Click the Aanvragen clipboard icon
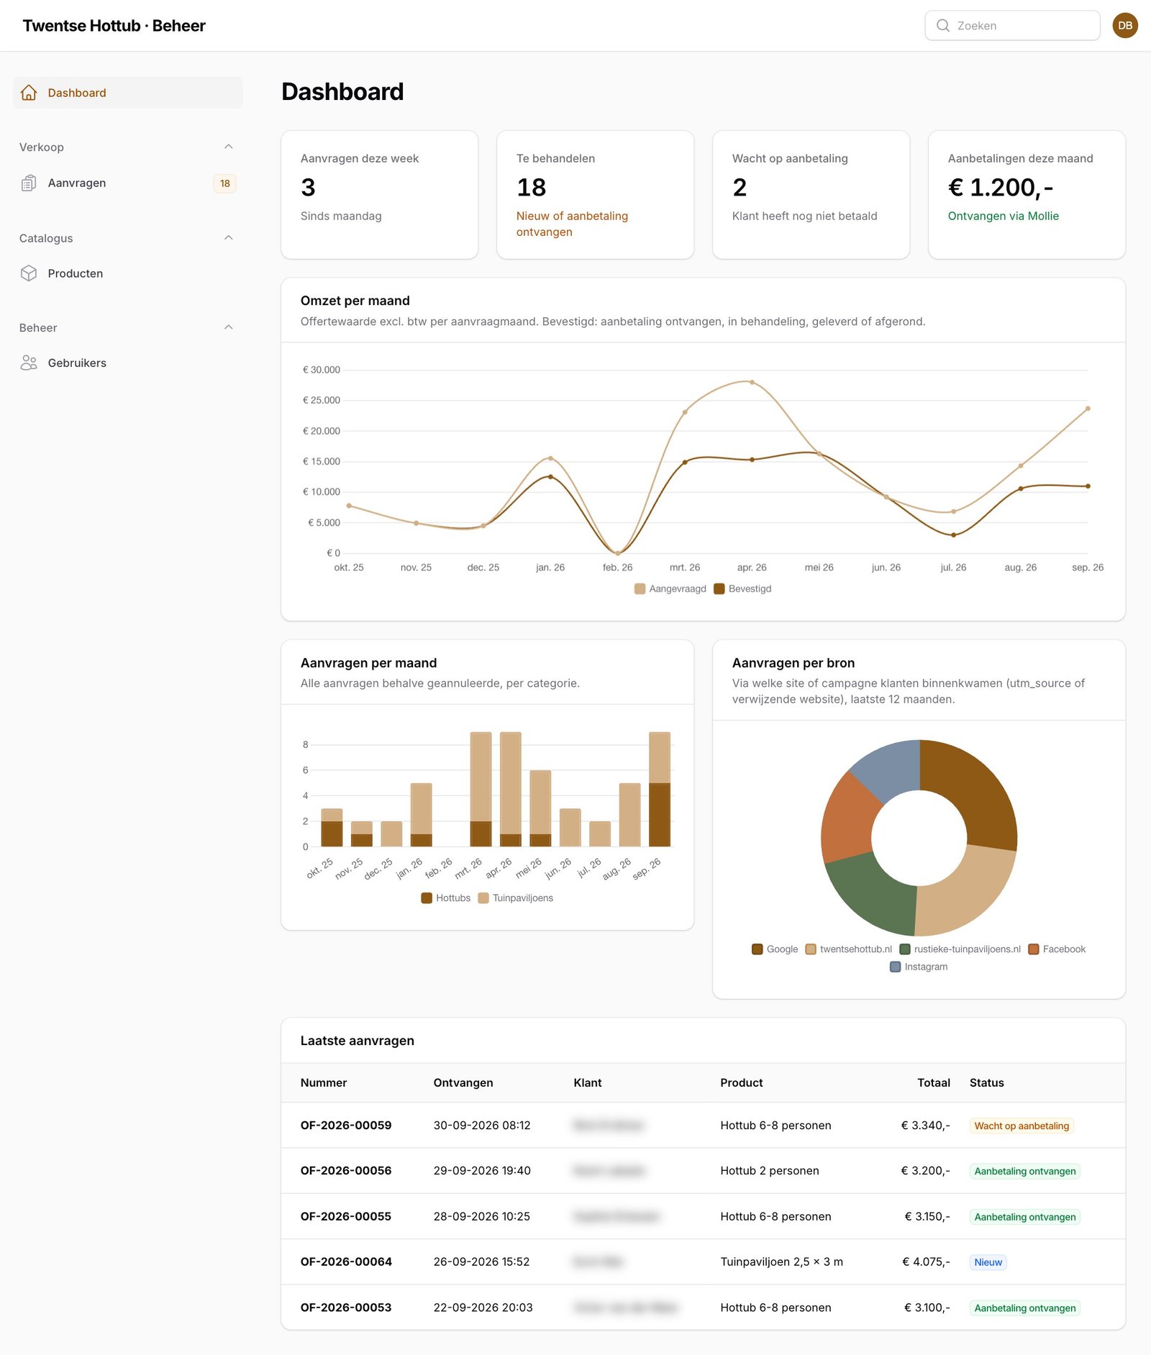The image size is (1151, 1355). click(x=29, y=183)
